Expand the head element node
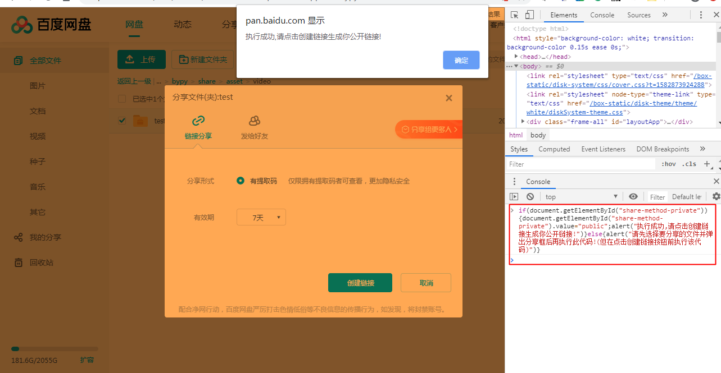 click(516, 57)
